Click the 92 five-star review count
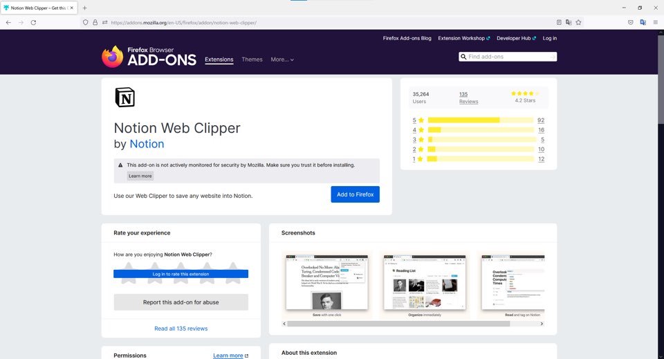The height and width of the screenshot is (359, 664). (541, 120)
